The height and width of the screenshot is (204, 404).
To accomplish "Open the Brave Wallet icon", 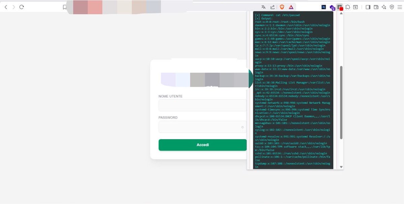I will click(x=376, y=7).
